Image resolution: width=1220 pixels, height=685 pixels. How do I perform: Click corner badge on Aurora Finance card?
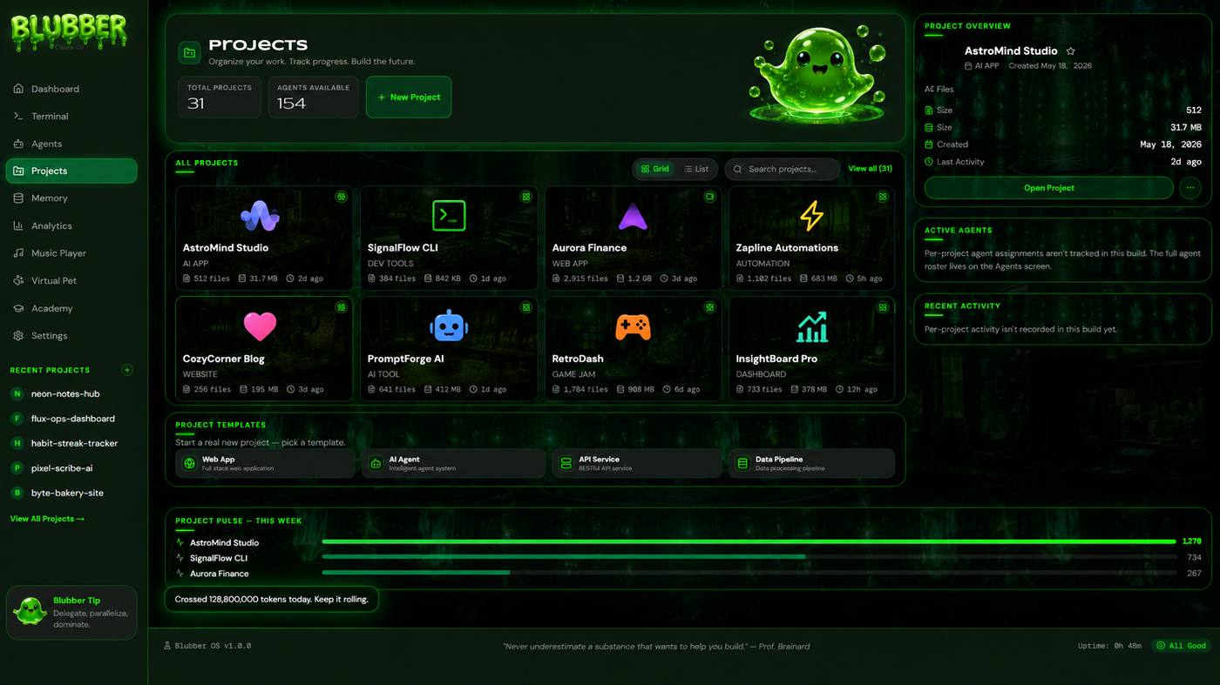(710, 197)
